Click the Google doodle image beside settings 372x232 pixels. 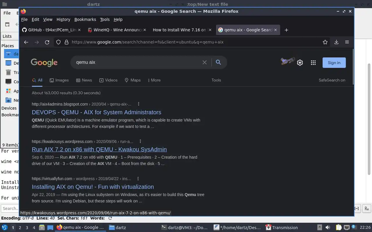point(287,61)
